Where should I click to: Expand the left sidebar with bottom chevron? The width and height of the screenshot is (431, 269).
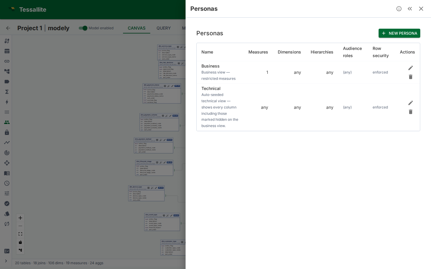click(x=6, y=261)
